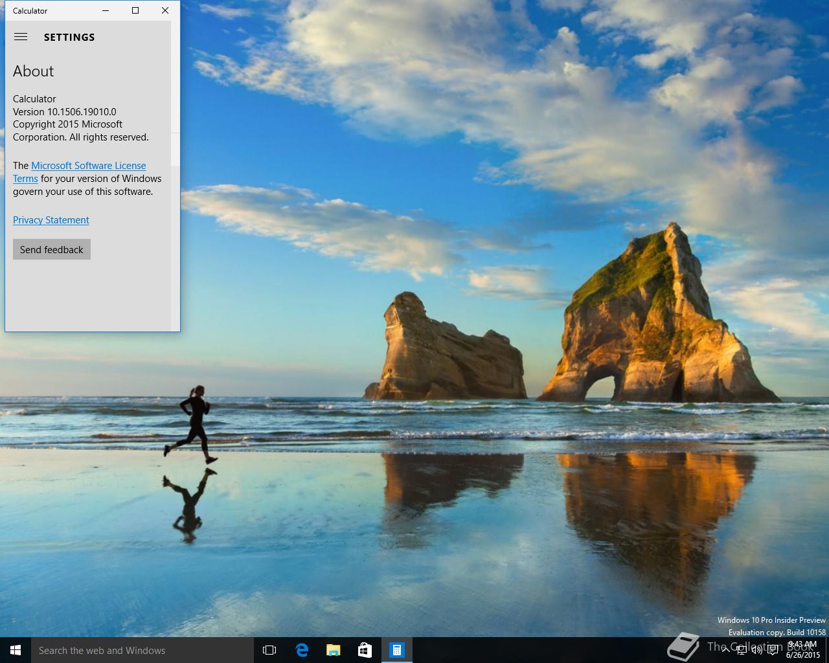Close the Calculator window
Viewport: 829px width, 663px height.
pos(165,10)
